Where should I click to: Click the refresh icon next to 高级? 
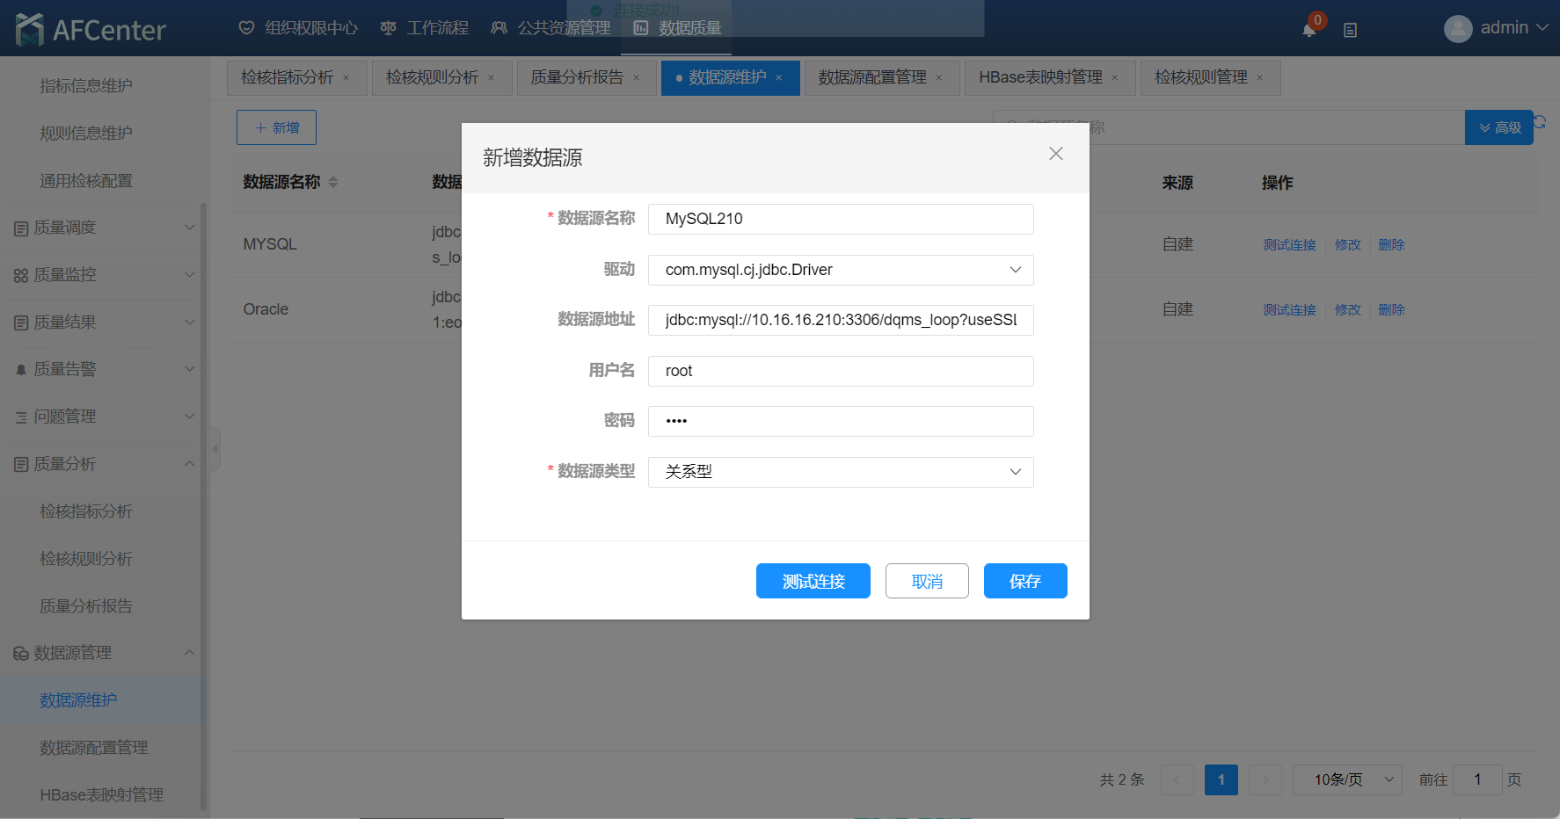point(1540,122)
